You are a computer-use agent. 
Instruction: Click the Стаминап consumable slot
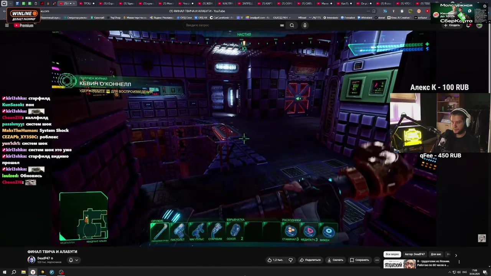[290, 232]
